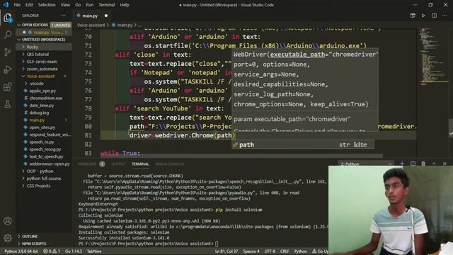Image resolution: width=453 pixels, height=255 pixels.
Task: Expand the Outline section
Action: pos(43,237)
